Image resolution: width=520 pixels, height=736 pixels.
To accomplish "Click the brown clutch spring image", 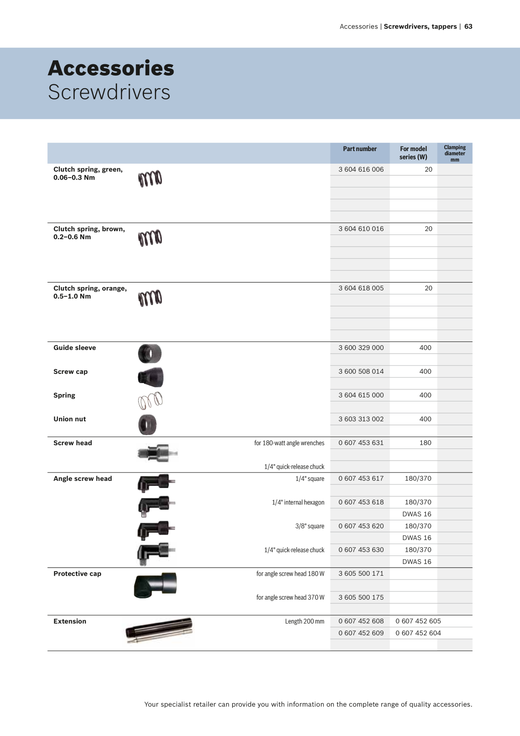I will click(150, 238).
